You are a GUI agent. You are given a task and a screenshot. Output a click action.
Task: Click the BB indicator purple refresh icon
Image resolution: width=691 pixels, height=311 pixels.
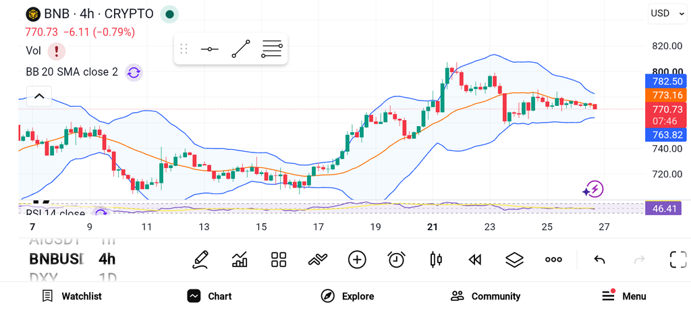pos(134,72)
